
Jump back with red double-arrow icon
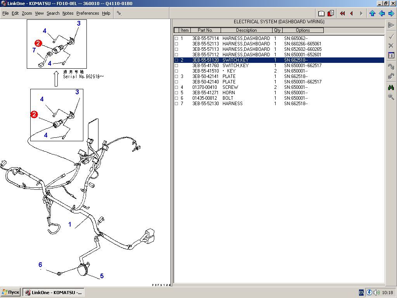coord(342,14)
